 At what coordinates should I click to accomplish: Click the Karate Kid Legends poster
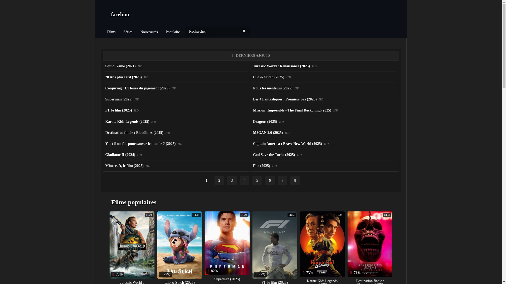[322, 244]
